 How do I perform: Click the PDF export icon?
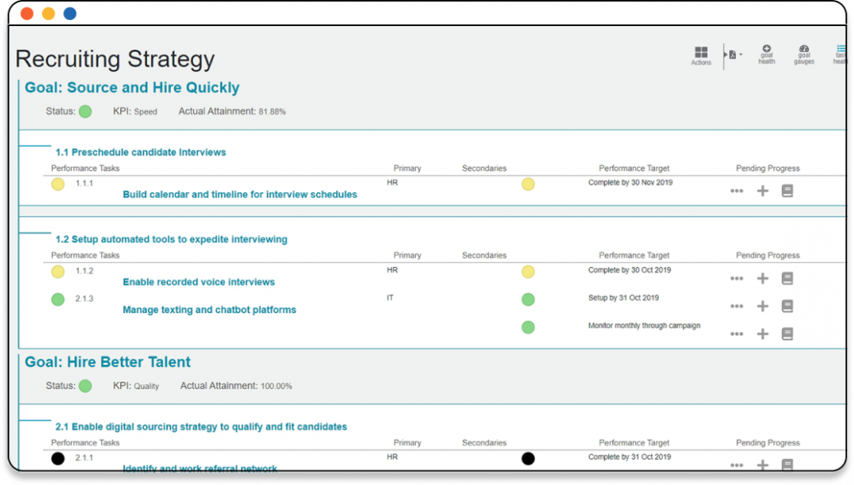click(x=733, y=55)
